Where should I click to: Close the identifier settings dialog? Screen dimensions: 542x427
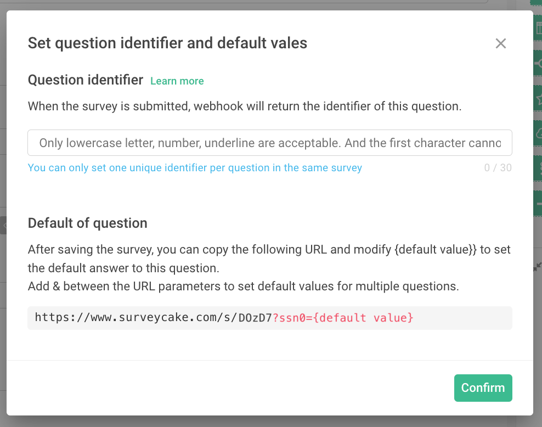(x=500, y=43)
